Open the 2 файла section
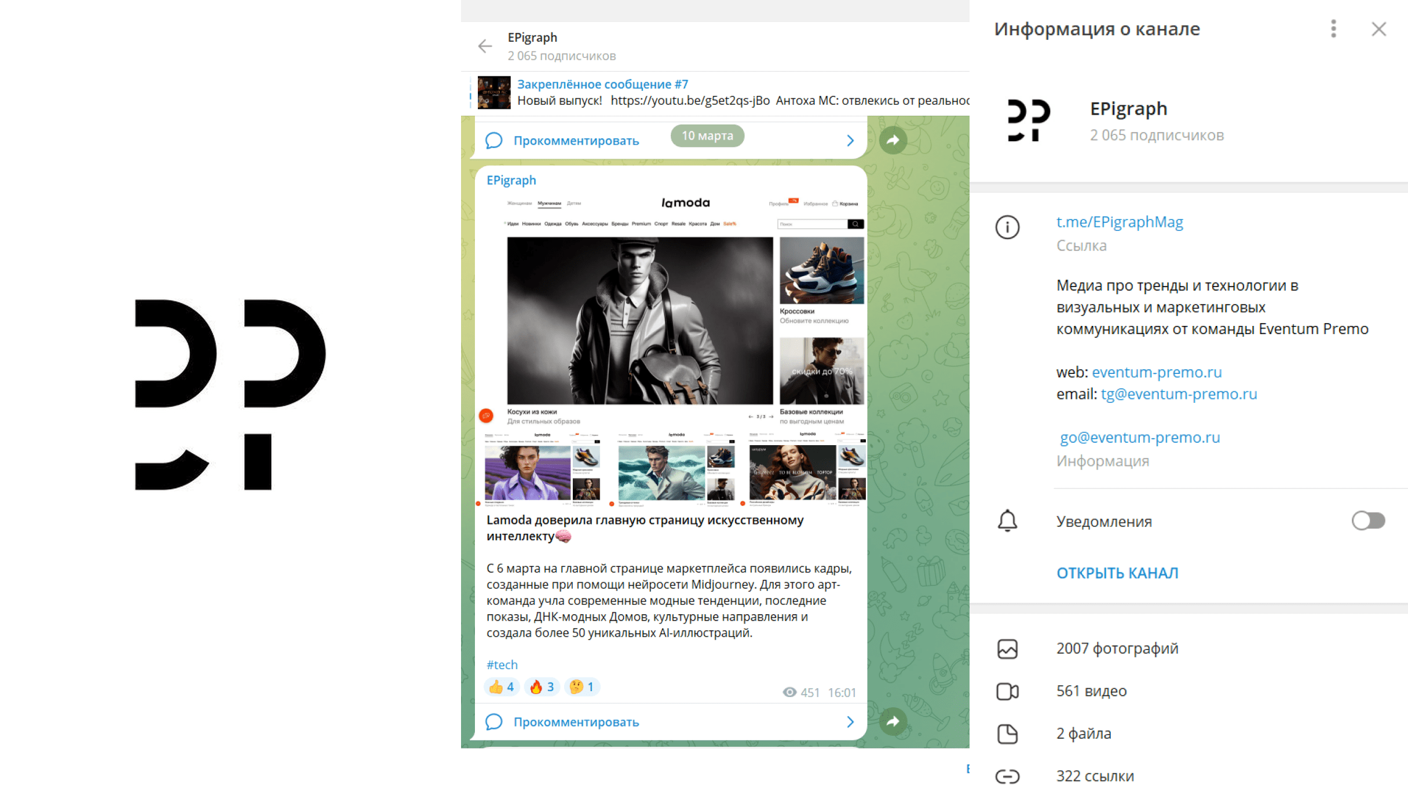Screen dimensions: 1408x789 pos(1188,733)
